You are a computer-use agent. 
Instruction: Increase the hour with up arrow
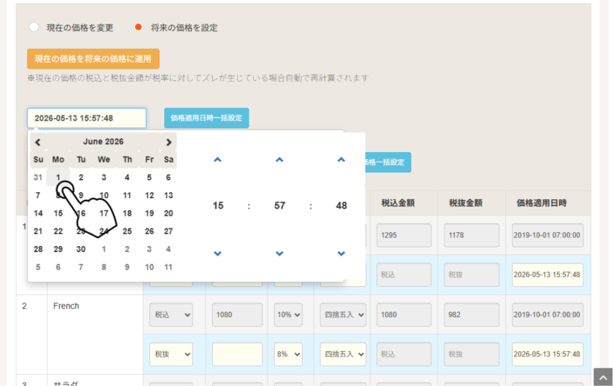[x=218, y=159]
